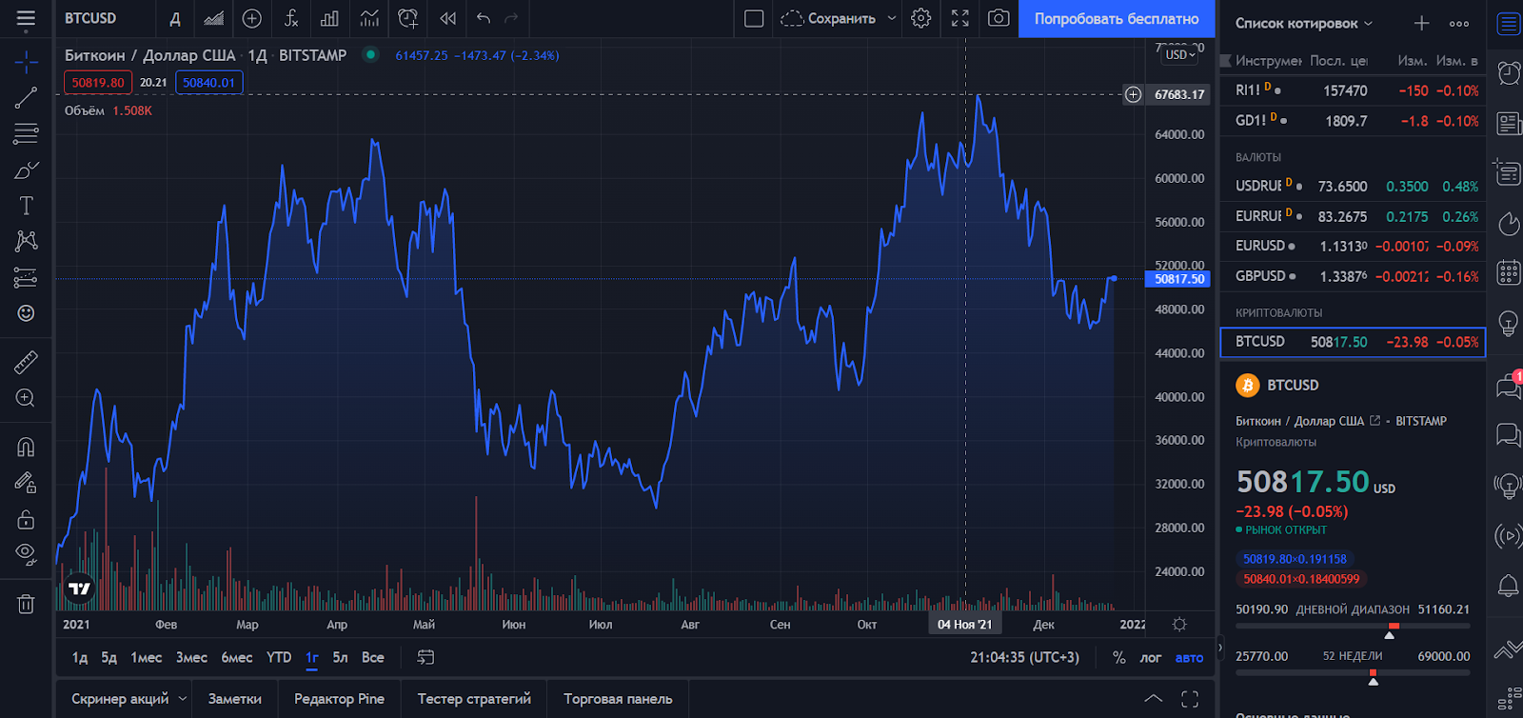Undo the last chart action
Viewport: 1523px width, 718px height.
click(x=484, y=18)
